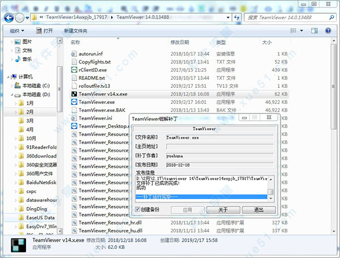The height and width of the screenshot is (258, 340).
Task: Click the 打开 toolbar button
Action: click(x=44, y=31)
